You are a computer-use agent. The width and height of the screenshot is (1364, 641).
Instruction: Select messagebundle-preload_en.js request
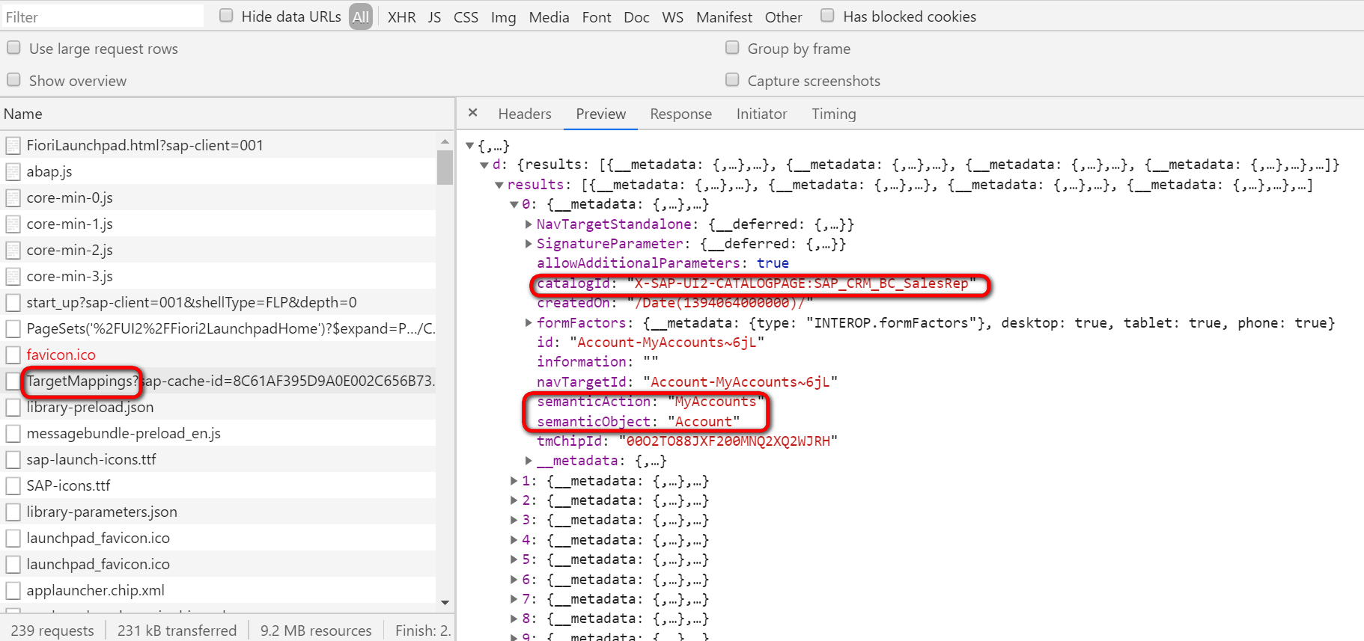point(218,433)
